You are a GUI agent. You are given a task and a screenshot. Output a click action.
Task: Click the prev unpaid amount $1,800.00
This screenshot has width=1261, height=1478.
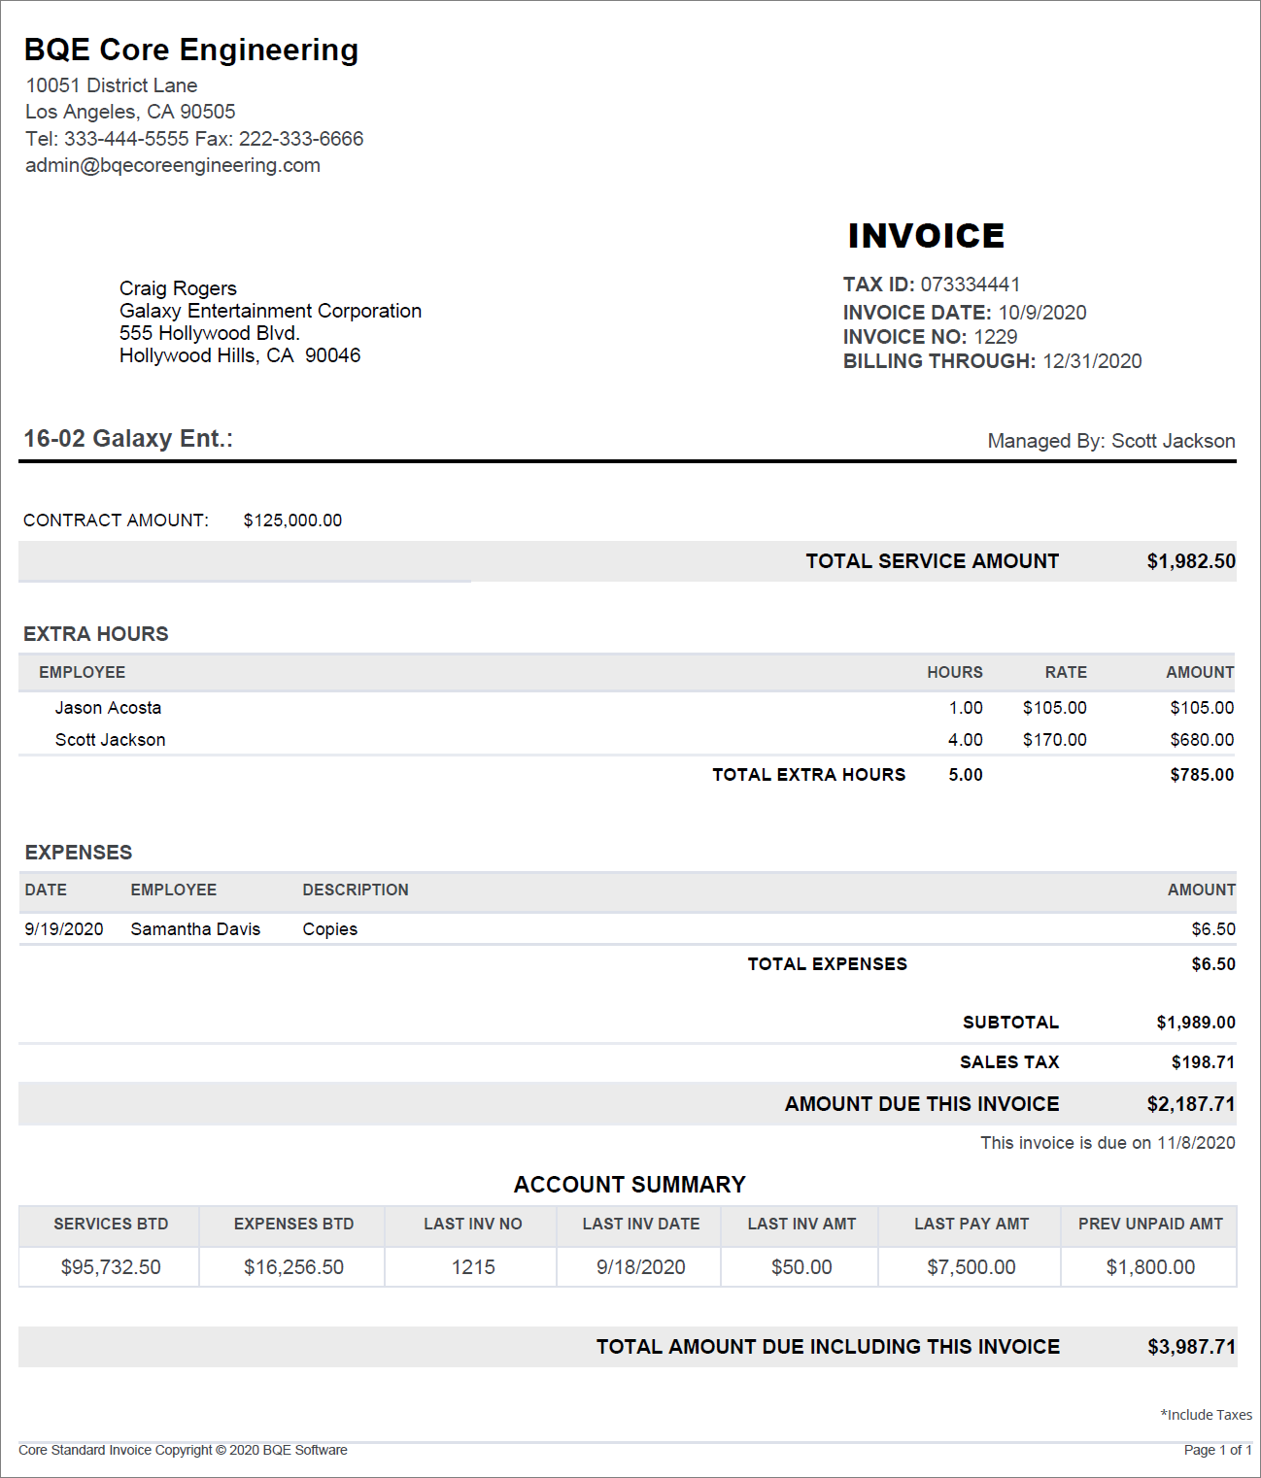[x=1150, y=1267]
